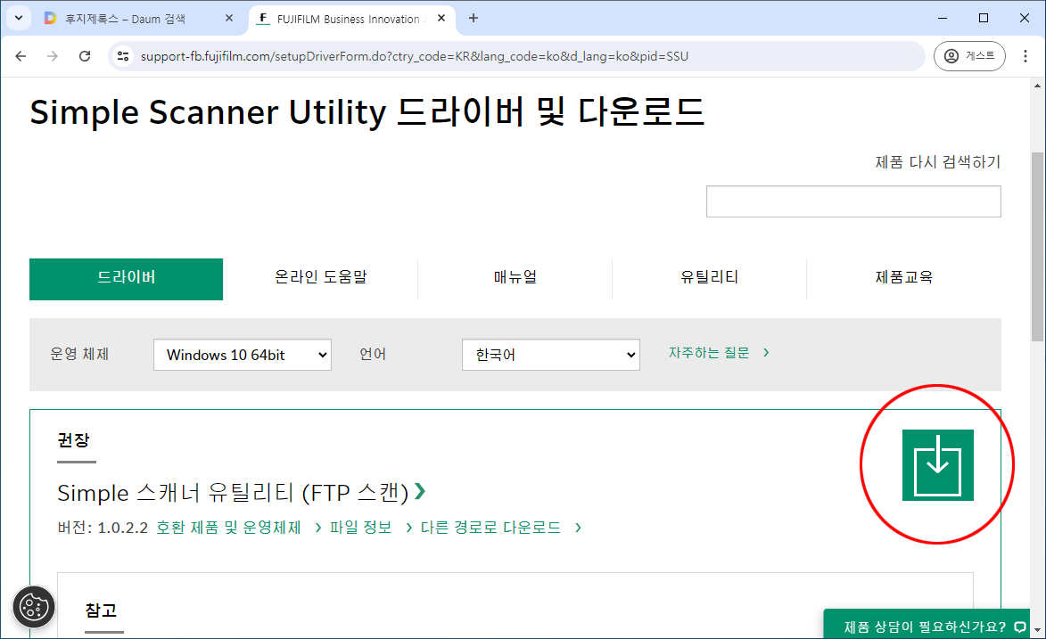1046x639 pixels.
Task: Open 자주하는 질문 link
Action: coord(719,352)
